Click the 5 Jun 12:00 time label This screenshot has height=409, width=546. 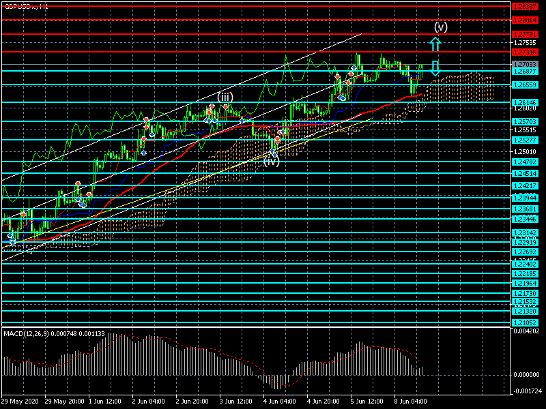click(x=367, y=402)
